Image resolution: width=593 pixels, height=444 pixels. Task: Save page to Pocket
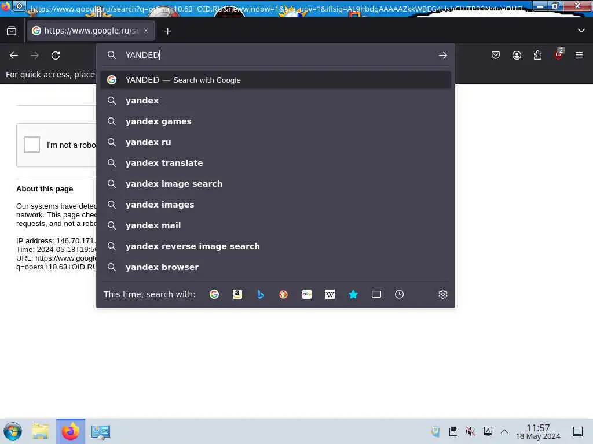[496, 55]
